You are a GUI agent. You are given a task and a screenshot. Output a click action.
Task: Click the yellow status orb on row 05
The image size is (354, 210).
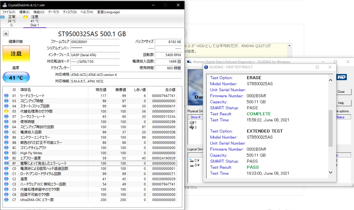click(x=6, y=111)
